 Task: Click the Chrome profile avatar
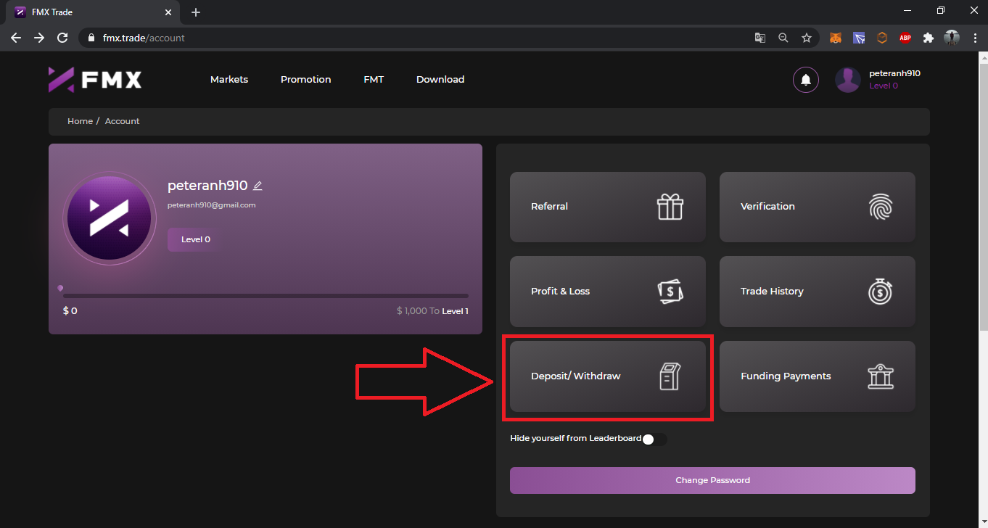pos(951,38)
